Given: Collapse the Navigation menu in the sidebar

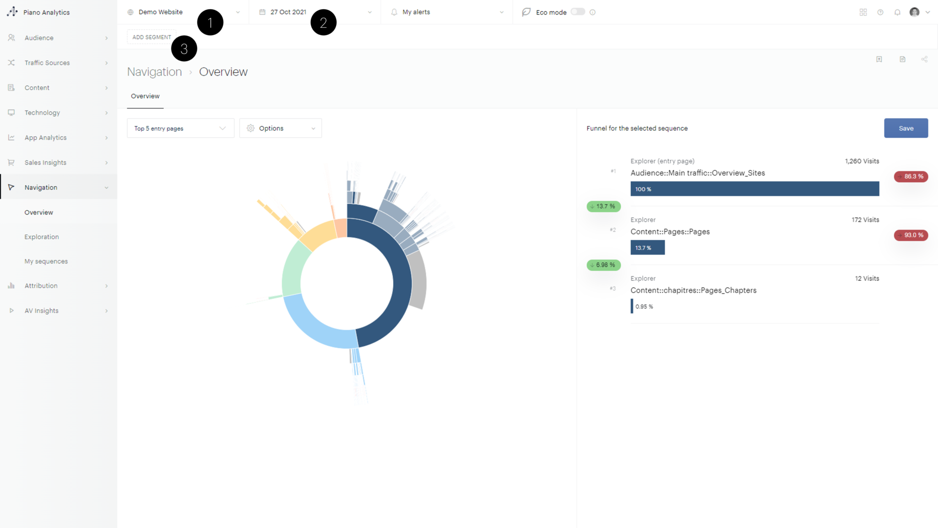Looking at the screenshot, I should (107, 187).
